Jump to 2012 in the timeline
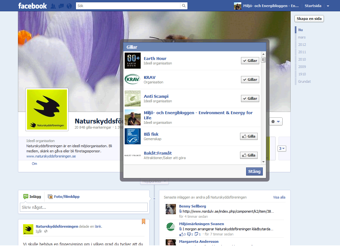Image resolution: width=340 pixels, height=246 pixels. click(302, 45)
